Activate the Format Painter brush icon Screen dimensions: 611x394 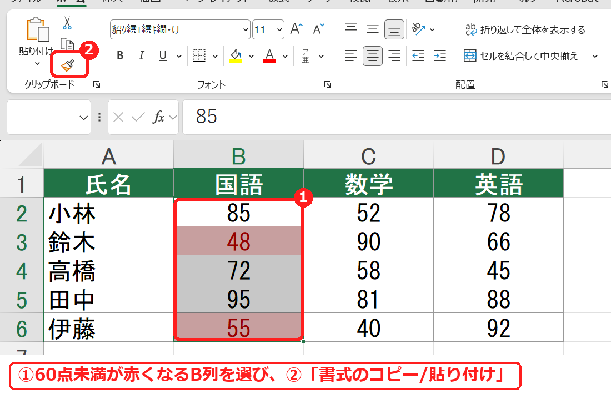[68, 65]
